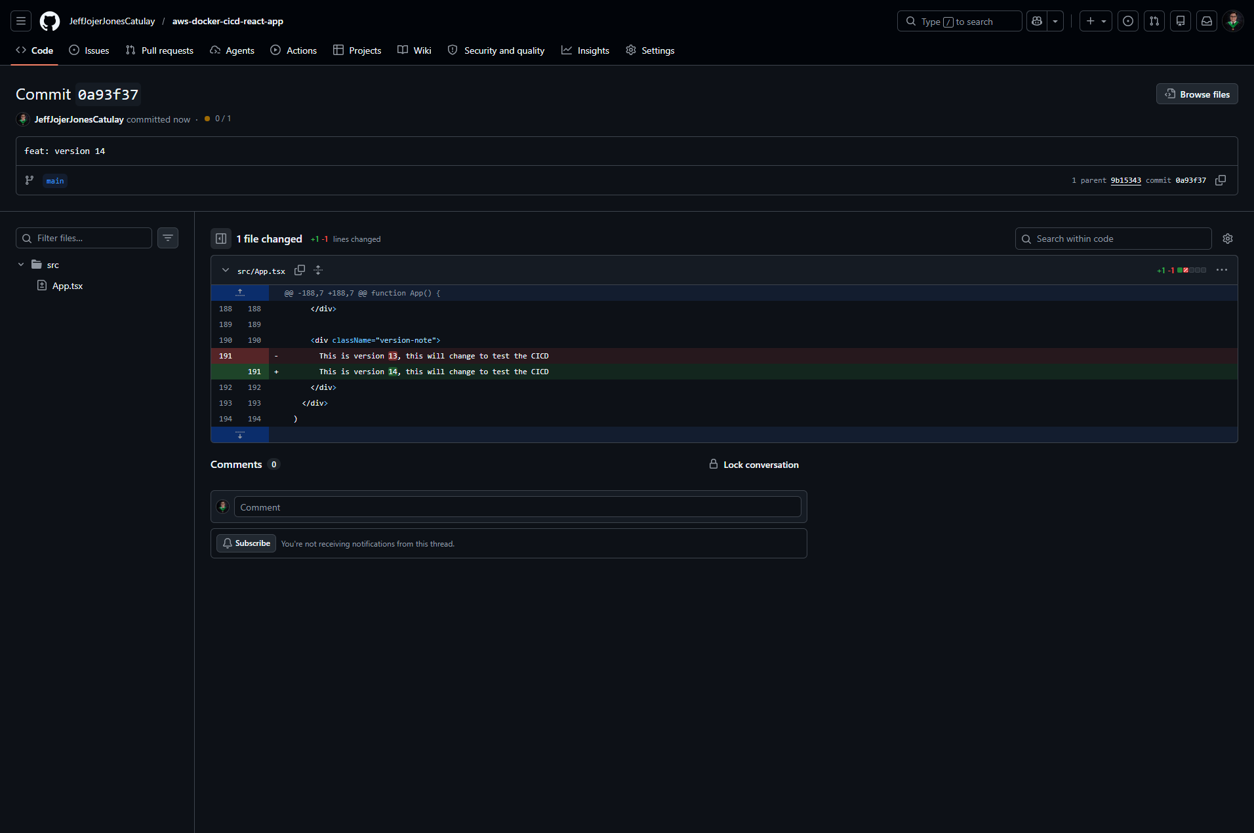Open the aws-docker-cicd-react-app repository link
Screen dimensions: 1254x833
[x=228, y=21]
